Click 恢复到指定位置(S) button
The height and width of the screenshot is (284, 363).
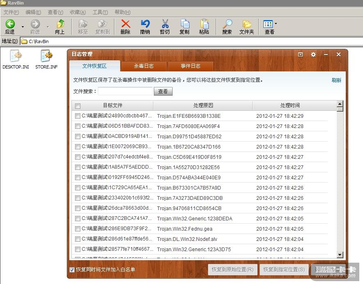click(284, 270)
